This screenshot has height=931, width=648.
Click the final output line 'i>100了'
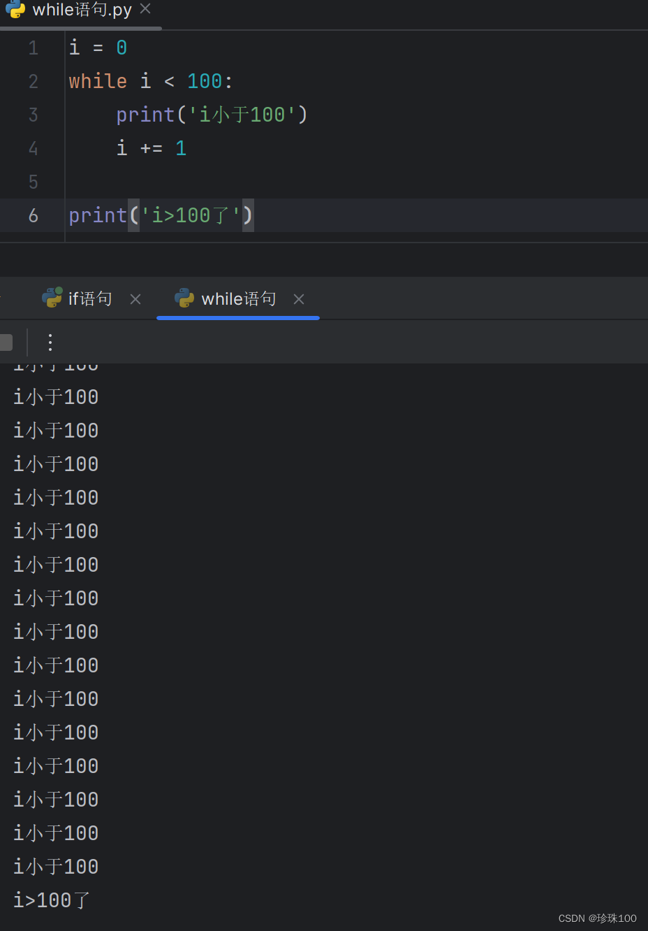[52, 900]
